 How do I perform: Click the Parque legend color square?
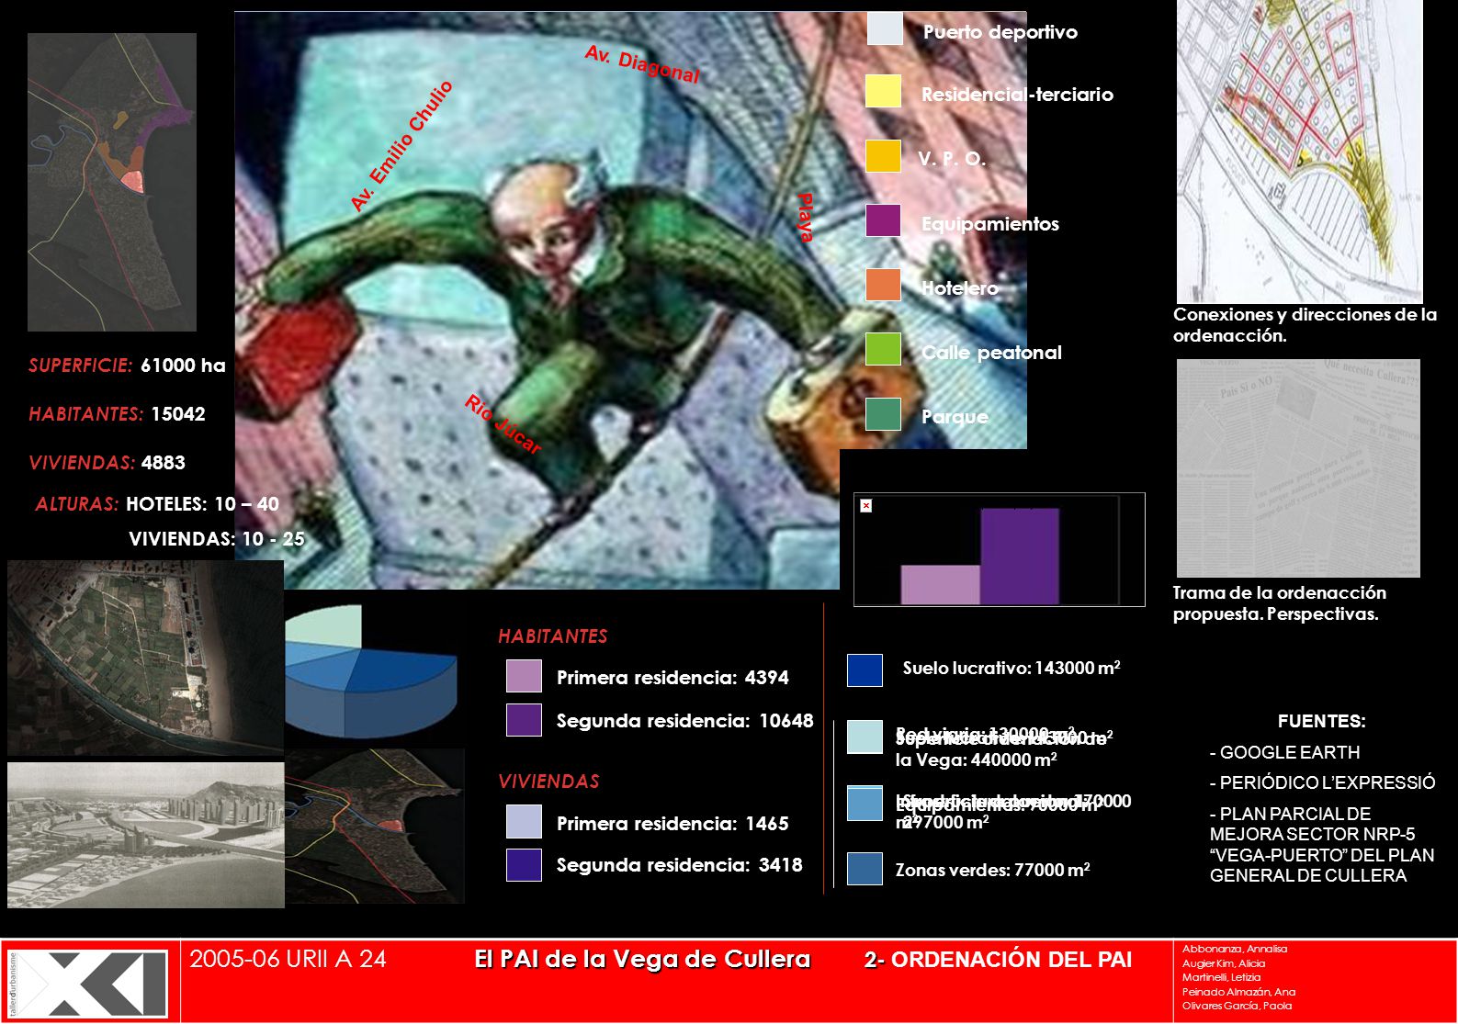point(883,414)
